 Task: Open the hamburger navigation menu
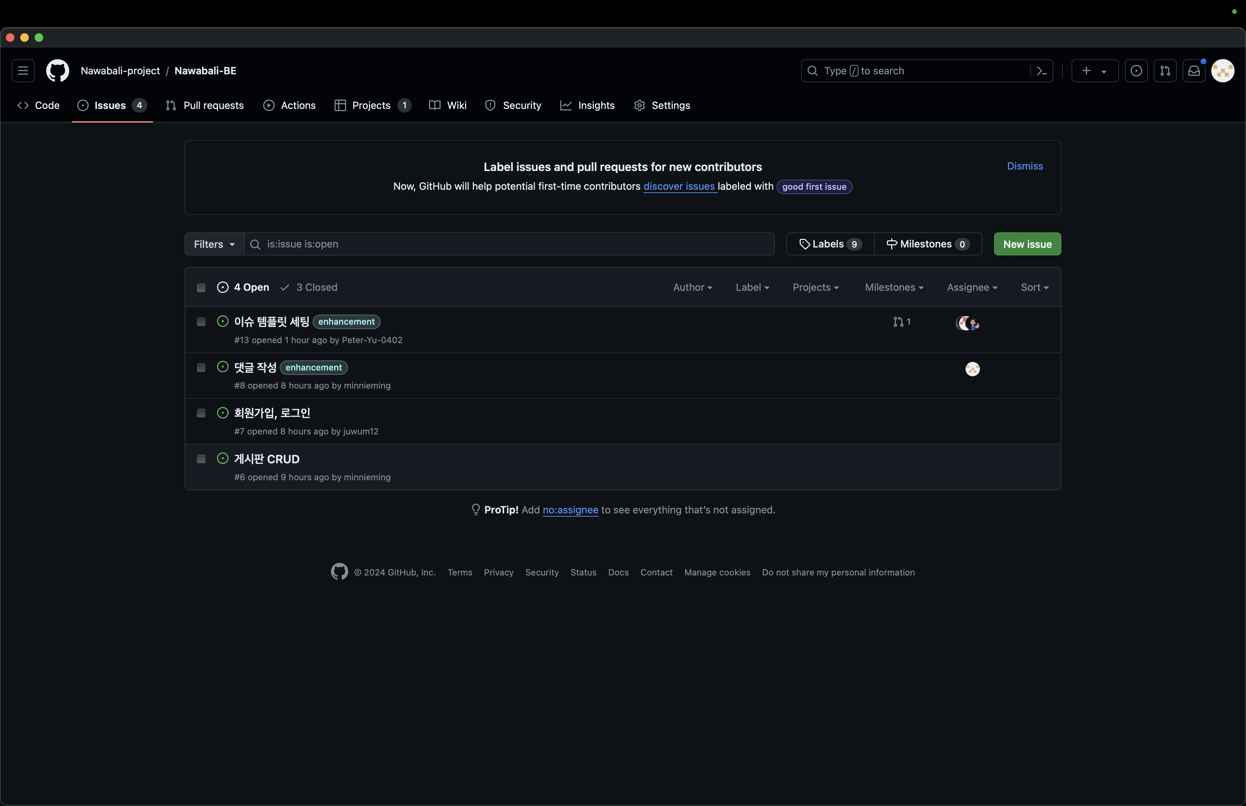point(23,71)
